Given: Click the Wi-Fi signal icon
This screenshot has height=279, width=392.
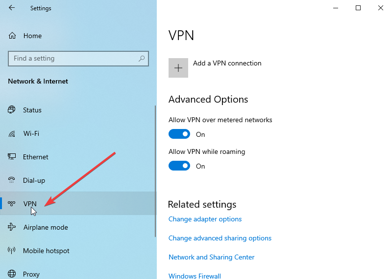Looking at the screenshot, I should coord(12,133).
